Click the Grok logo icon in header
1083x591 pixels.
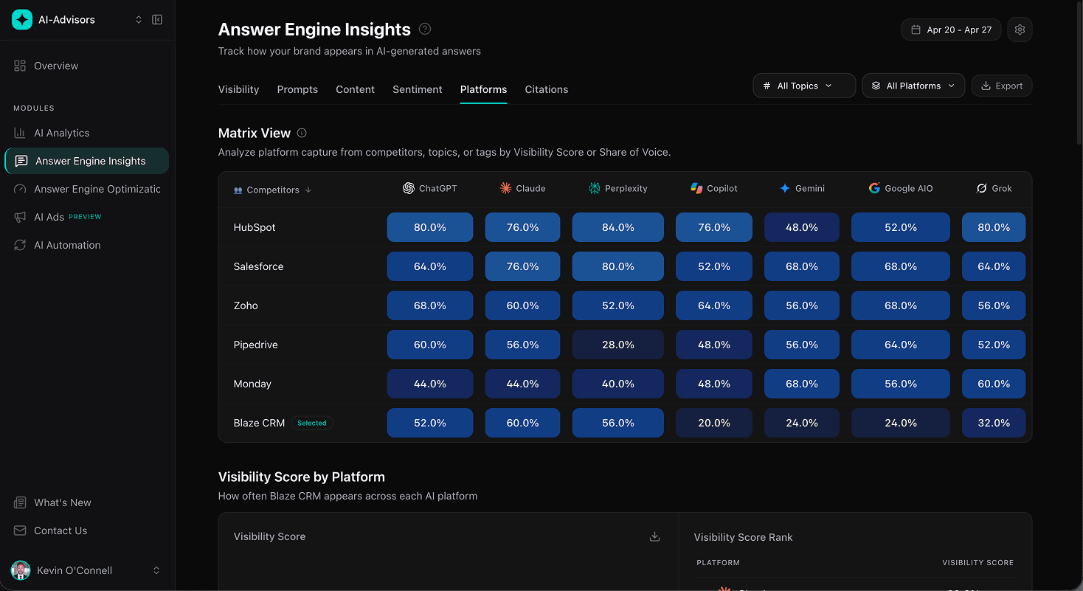[981, 188]
